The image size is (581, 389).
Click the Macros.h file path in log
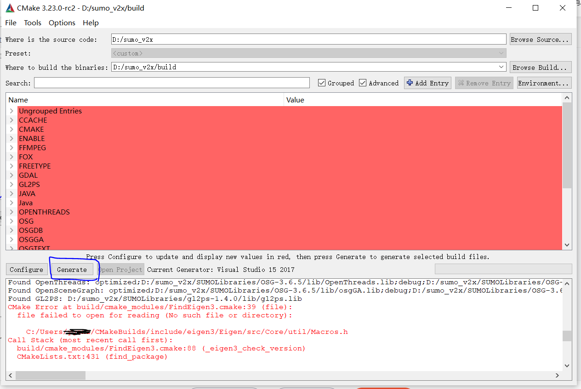coord(187,332)
